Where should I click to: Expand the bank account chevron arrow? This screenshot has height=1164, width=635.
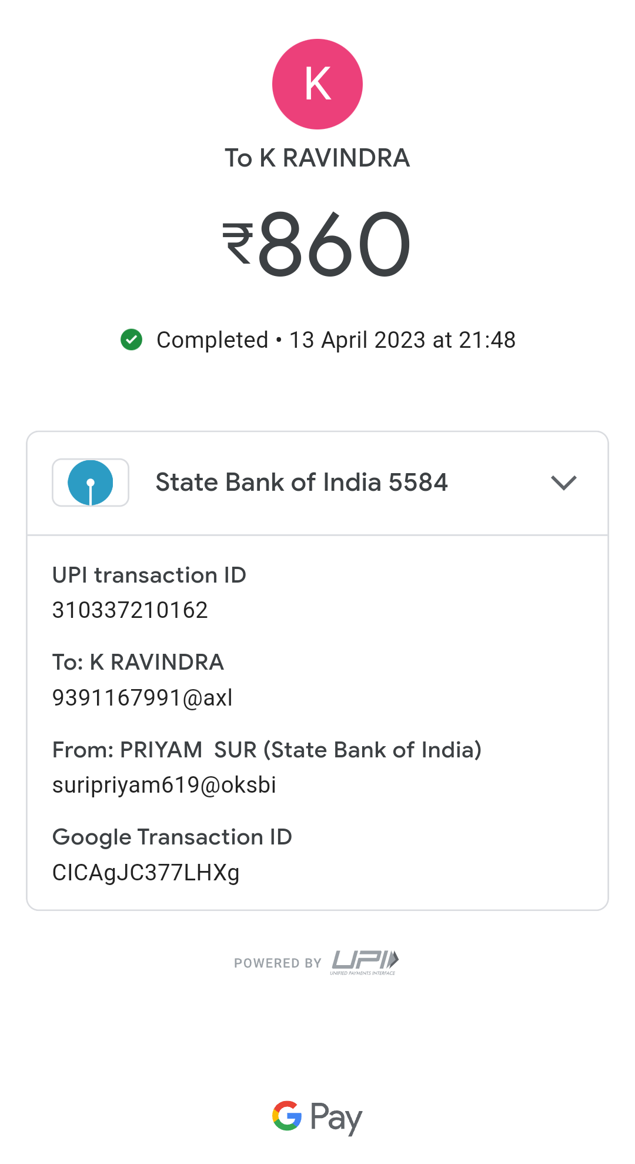click(x=564, y=483)
